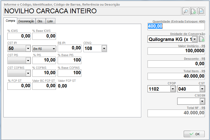Switch to the Desoneração tab
The image size is (210, 140).
pyautogui.click(x=26, y=21)
